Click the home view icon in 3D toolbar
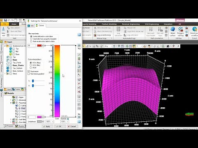The width and height of the screenshot is (198, 148). tap(114, 46)
